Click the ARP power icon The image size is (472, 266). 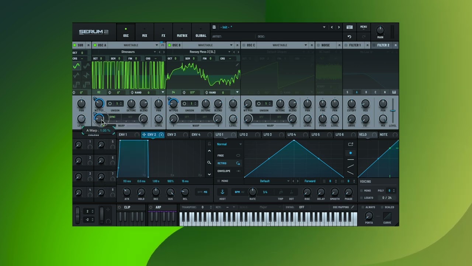[x=151, y=207]
